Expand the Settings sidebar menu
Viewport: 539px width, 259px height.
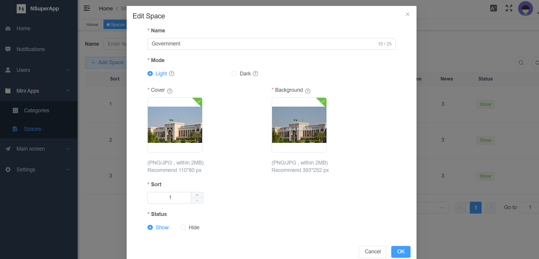coord(39,170)
